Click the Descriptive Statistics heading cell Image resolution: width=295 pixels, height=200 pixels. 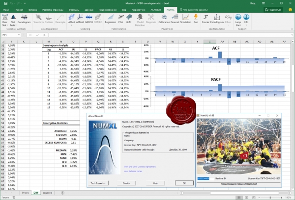tap(55, 123)
